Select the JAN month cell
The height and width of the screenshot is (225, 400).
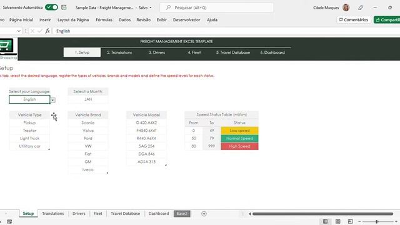[88, 99]
